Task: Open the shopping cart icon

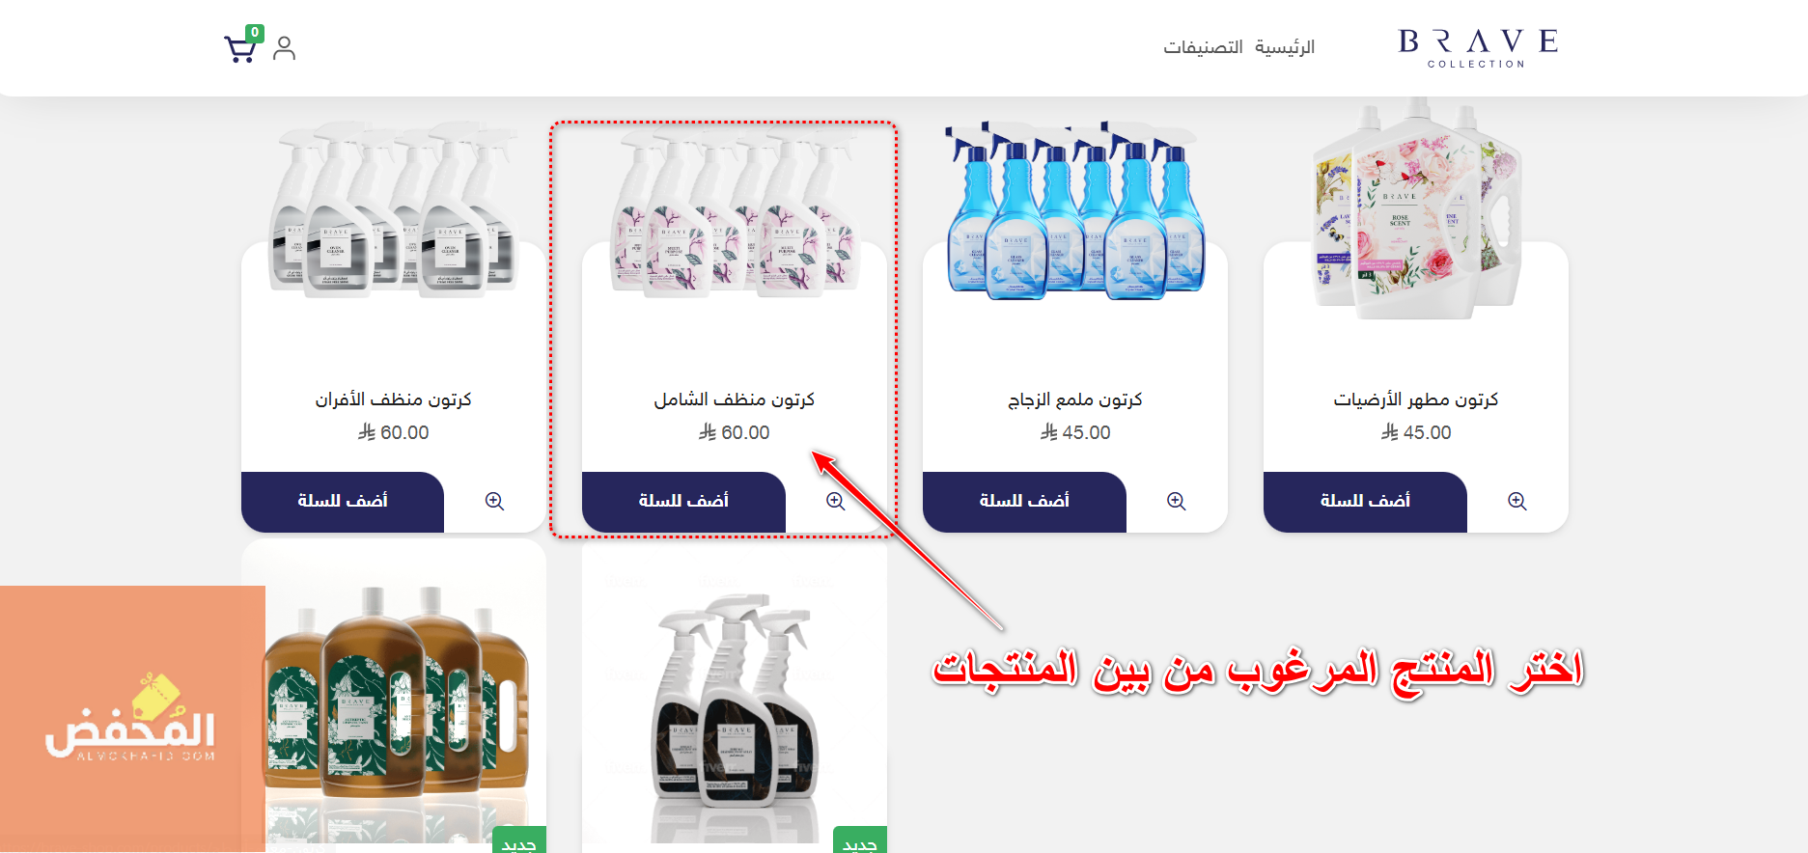Action: 240,47
